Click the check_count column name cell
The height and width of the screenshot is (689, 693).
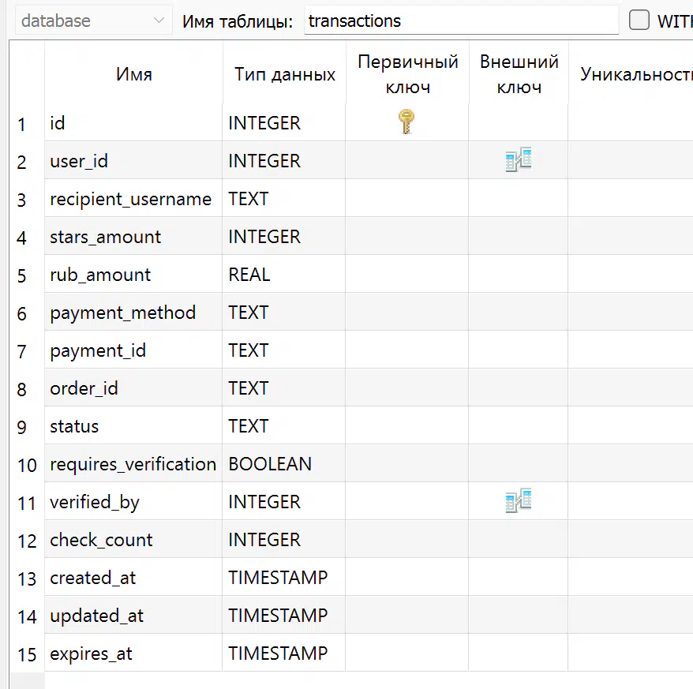point(133,540)
